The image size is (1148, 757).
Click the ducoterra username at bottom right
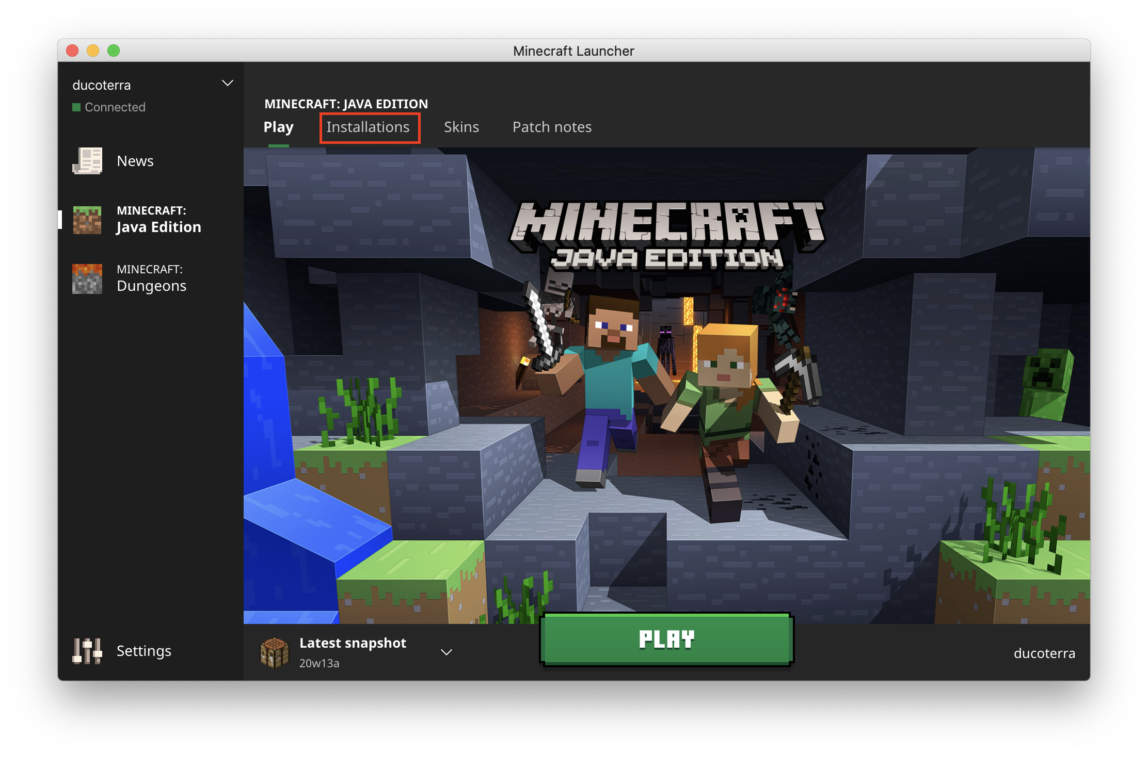[1044, 653]
